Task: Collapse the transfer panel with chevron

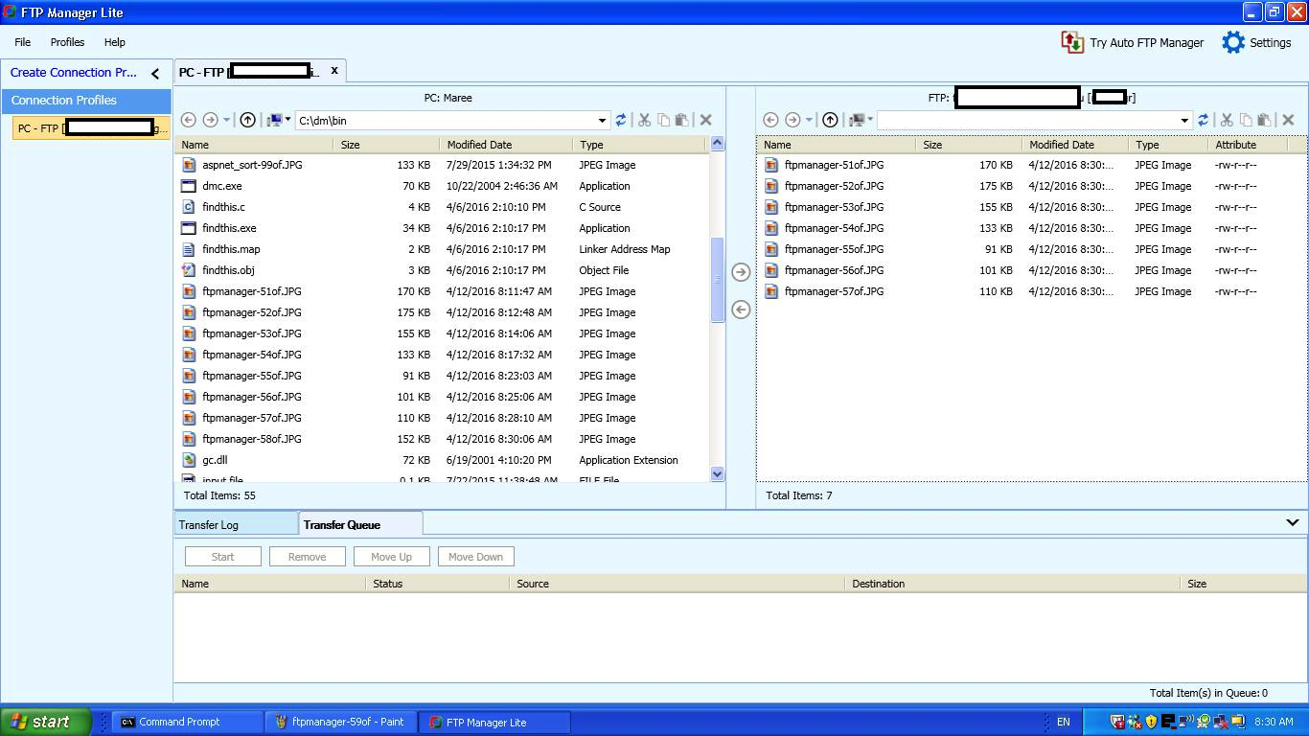Action: point(1292,523)
